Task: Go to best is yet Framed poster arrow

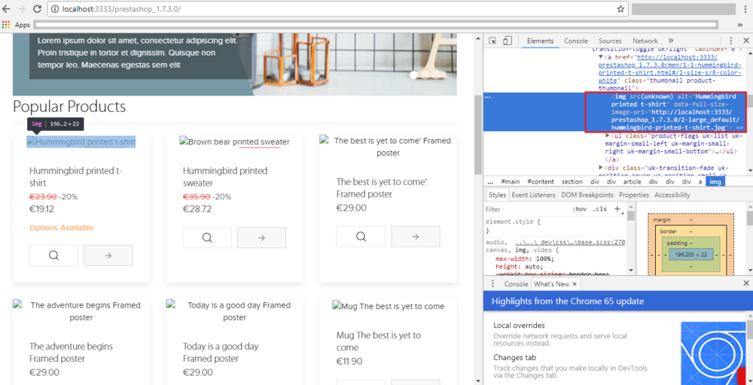Action: (416, 236)
